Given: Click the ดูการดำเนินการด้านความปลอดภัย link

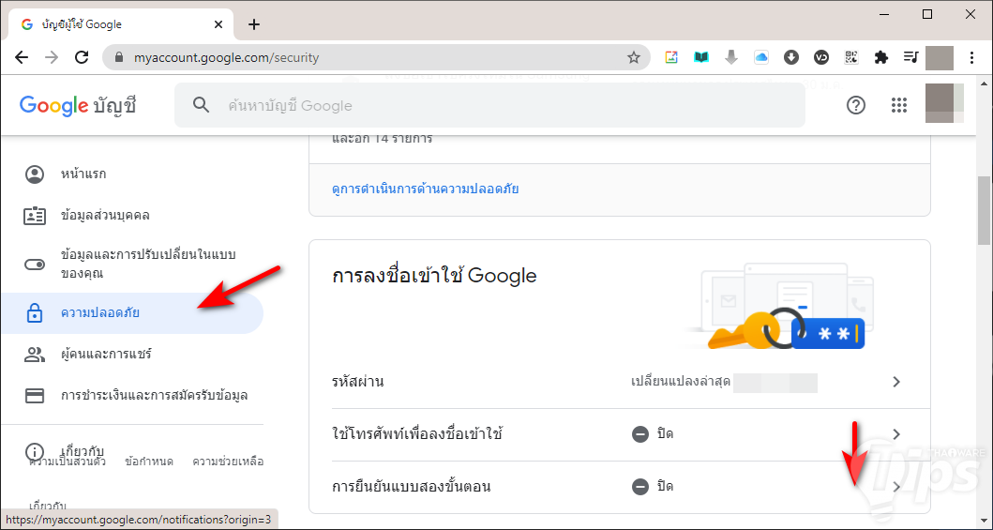Looking at the screenshot, I should tap(425, 189).
